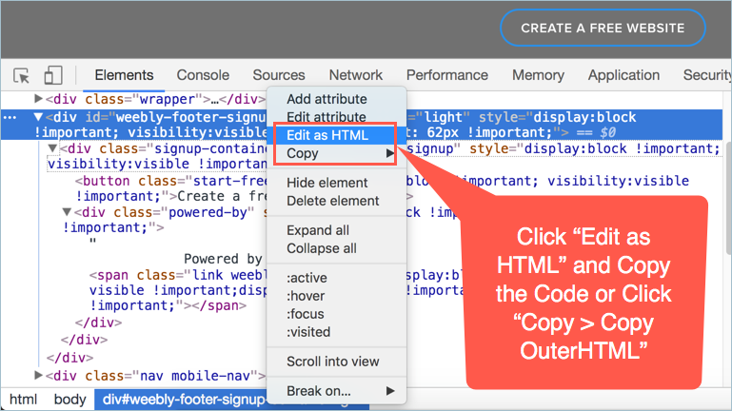The height and width of the screenshot is (411, 732).
Task: Click the three-dots beside selected div
Action: coord(10,118)
